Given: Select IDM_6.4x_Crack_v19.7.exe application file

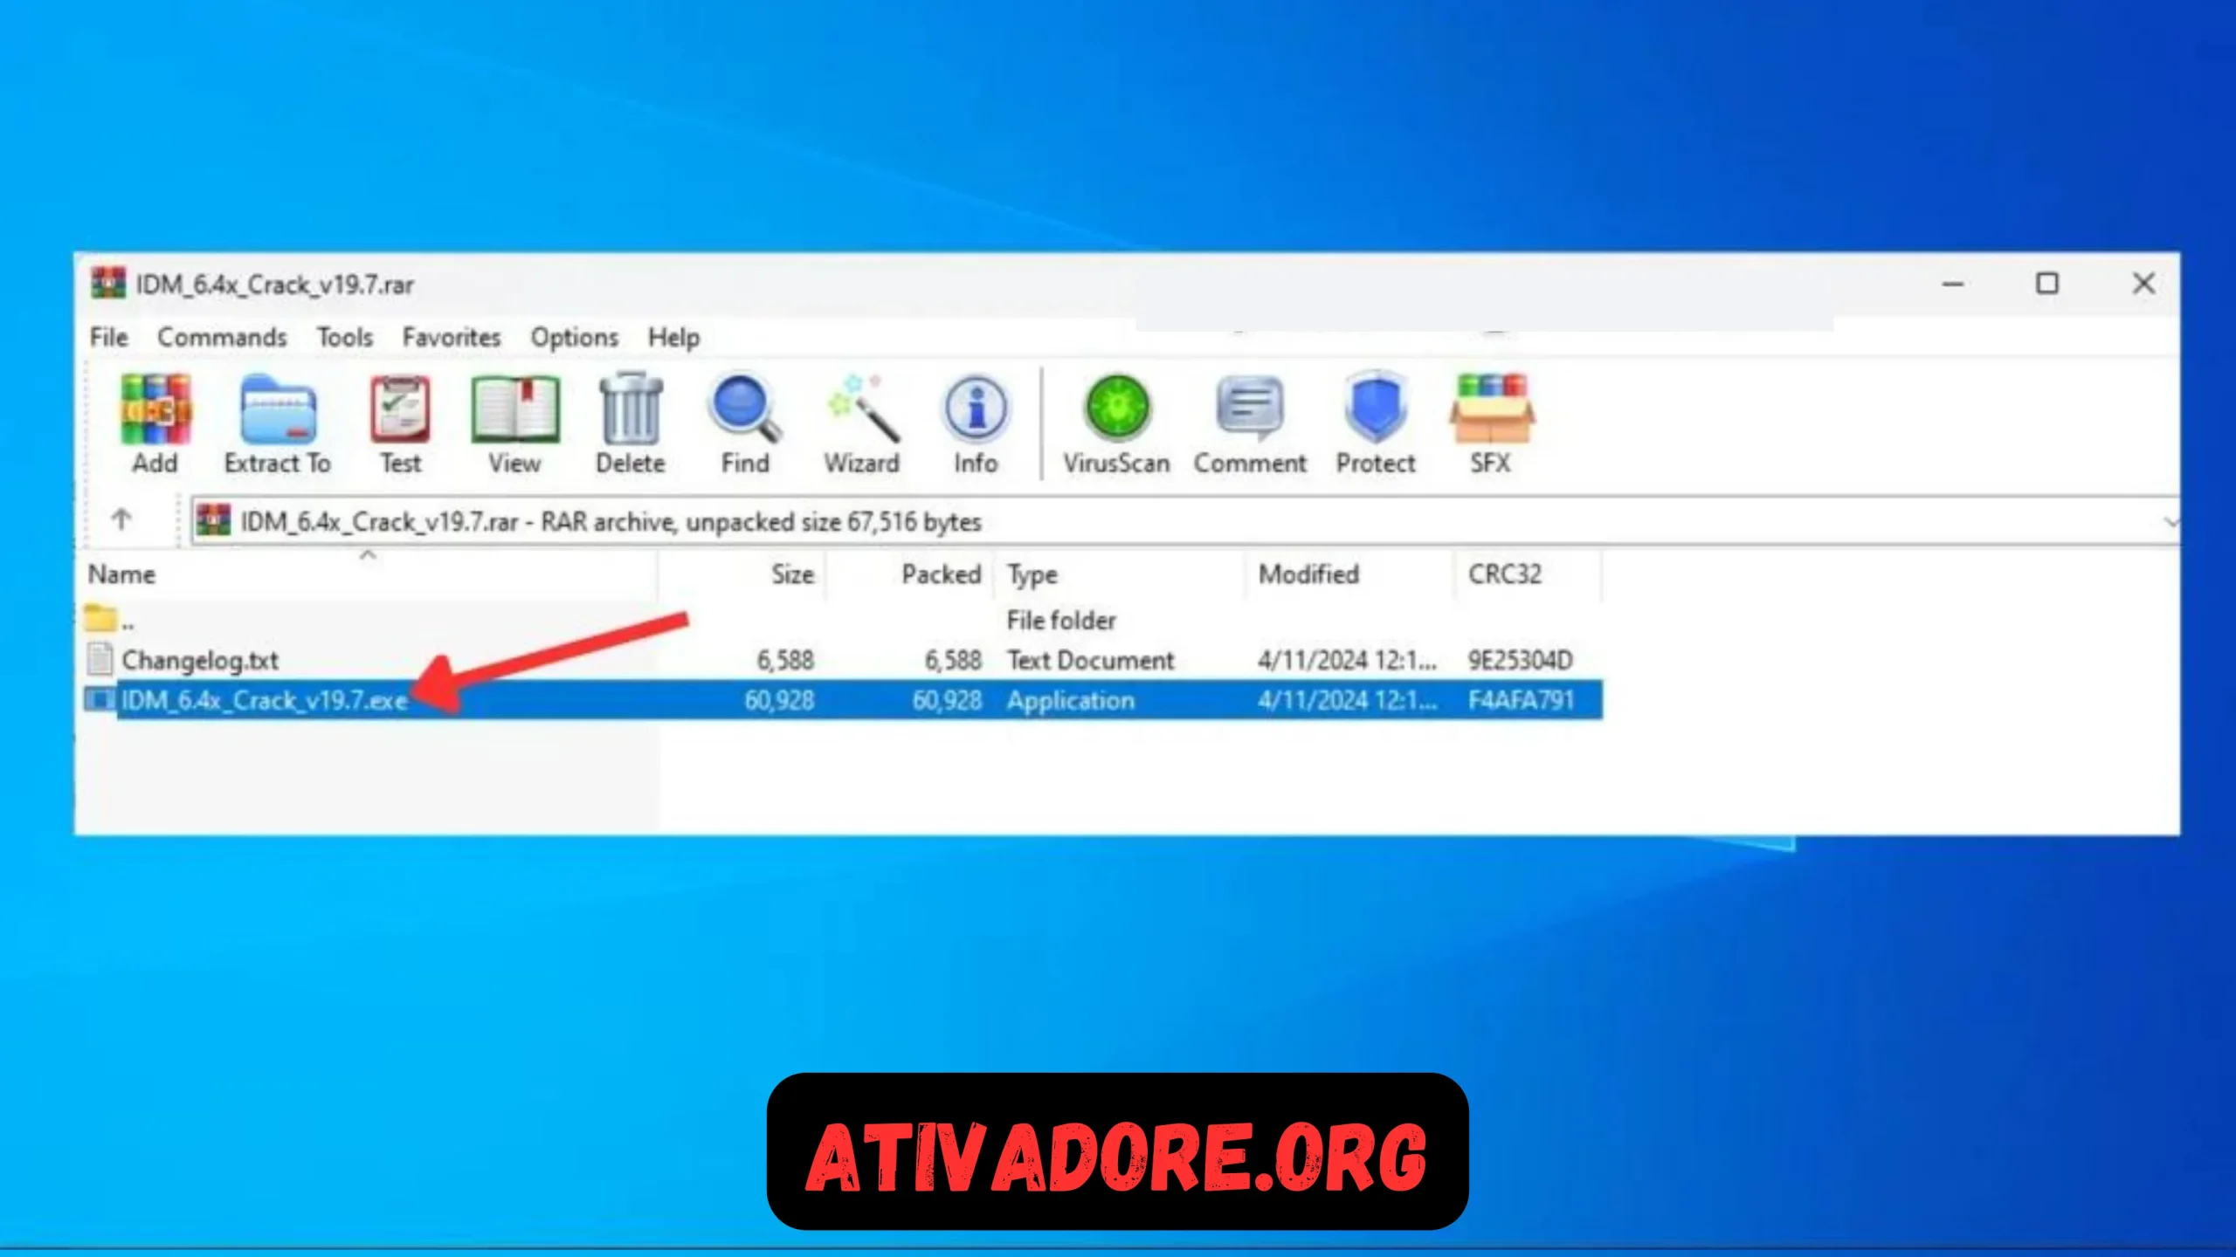Looking at the screenshot, I should point(264,700).
